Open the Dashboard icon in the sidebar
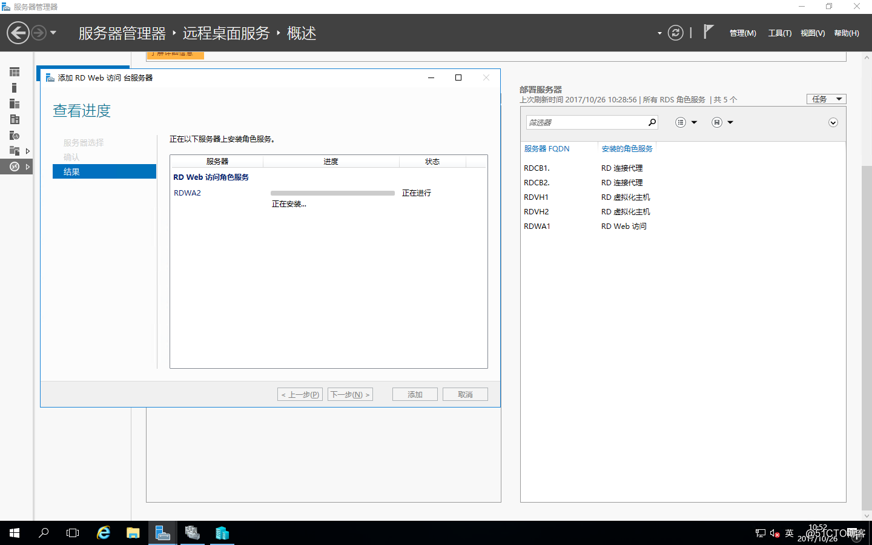 click(x=15, y=72)
